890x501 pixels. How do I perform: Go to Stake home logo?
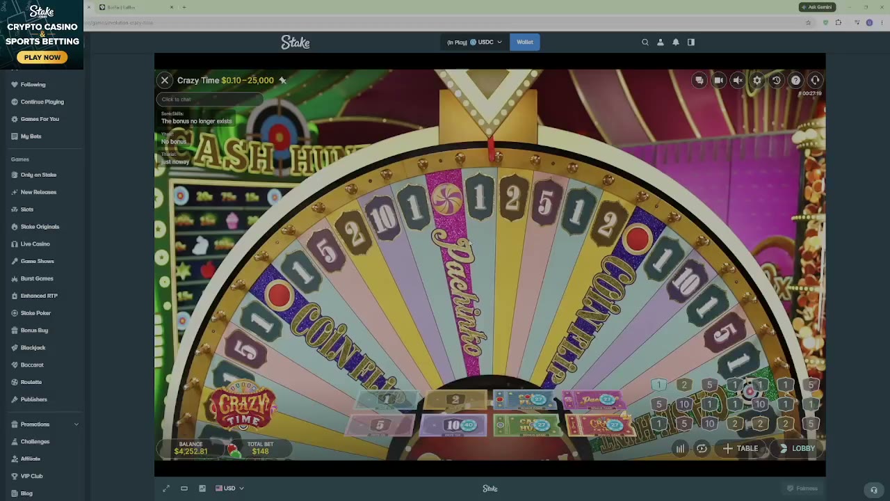tap(296, 42)
